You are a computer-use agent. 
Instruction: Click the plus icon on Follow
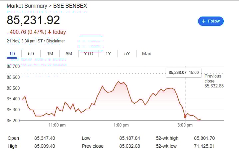203,21
